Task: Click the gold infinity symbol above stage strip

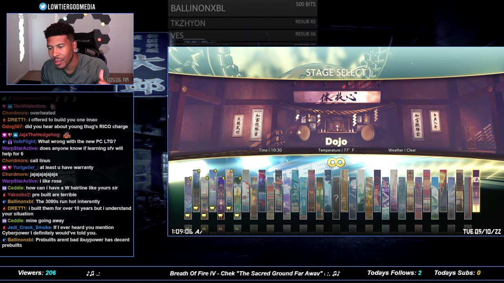Action: click(x=336, y=162)
